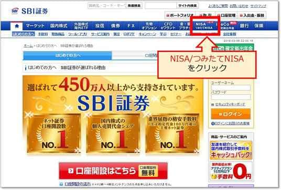Click the 国内株式の個人売買代金シェア NO.1 badge

pos(113,133)
